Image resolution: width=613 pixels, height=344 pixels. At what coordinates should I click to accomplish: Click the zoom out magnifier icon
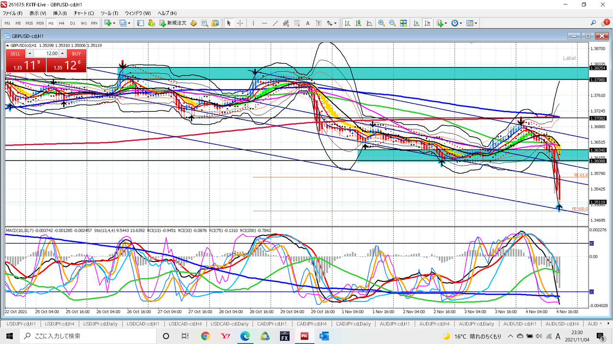pos(392,23)
